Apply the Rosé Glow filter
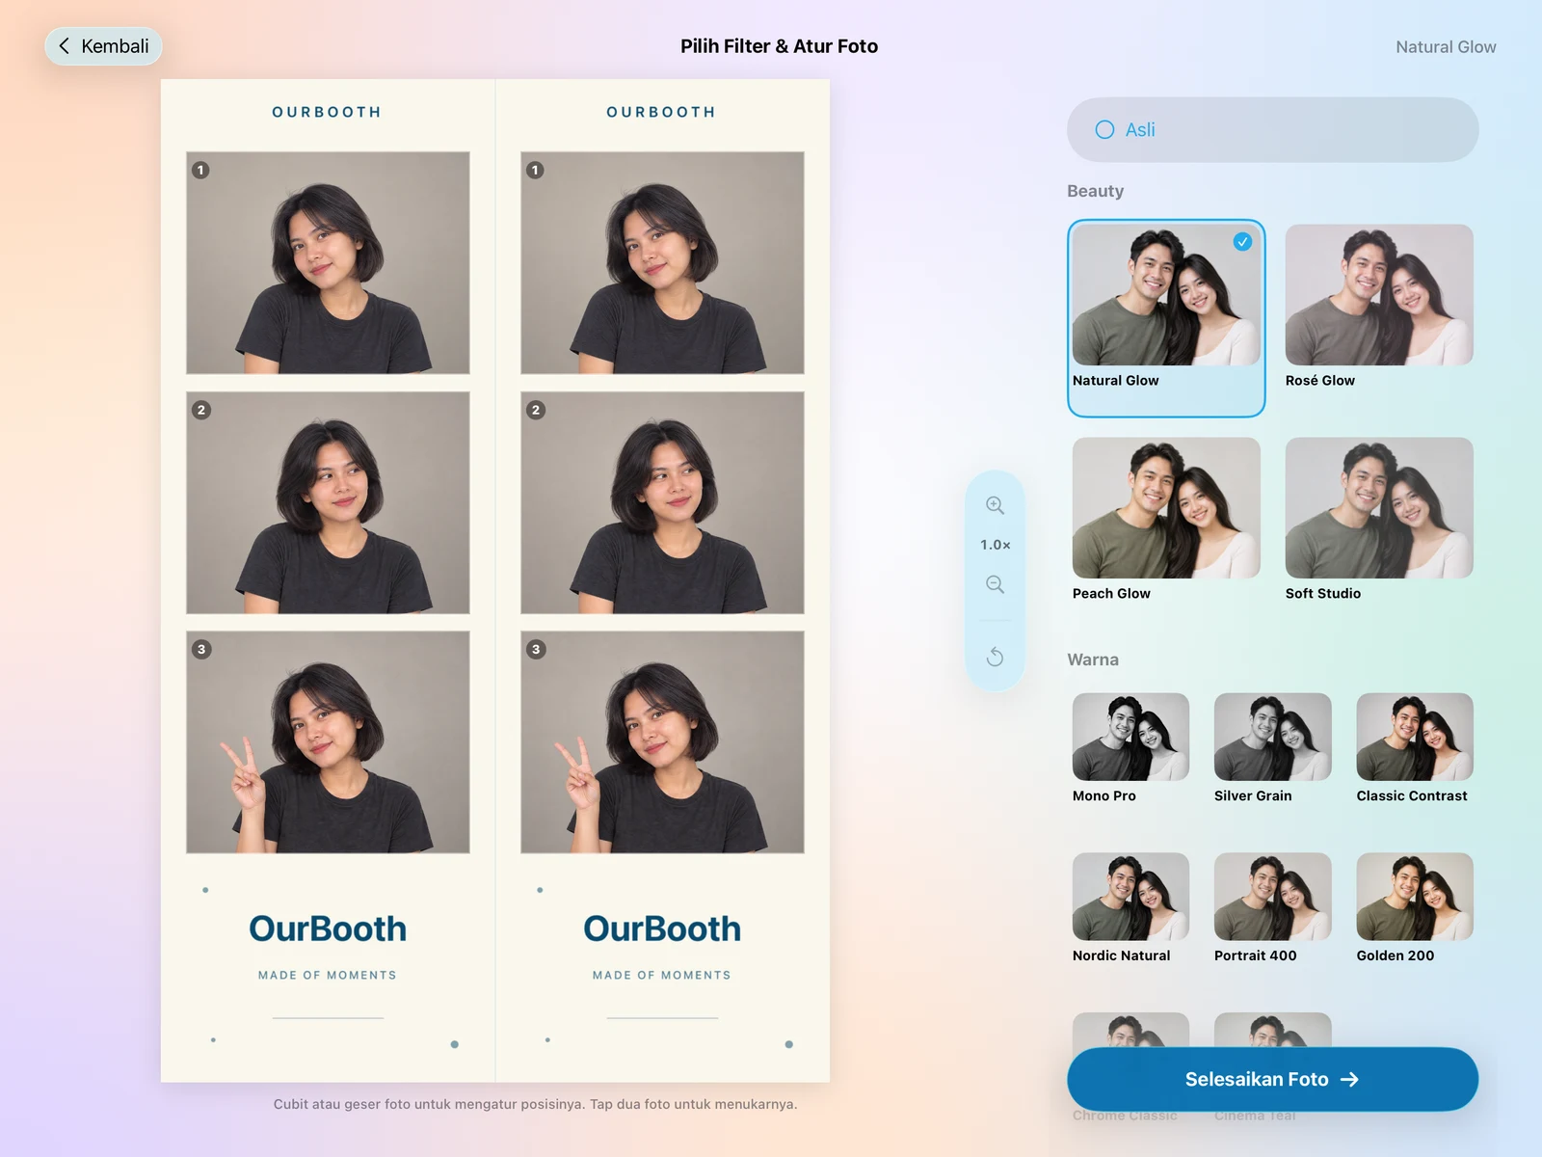Screen dimensions: 1542x1157 (1379, 308)
